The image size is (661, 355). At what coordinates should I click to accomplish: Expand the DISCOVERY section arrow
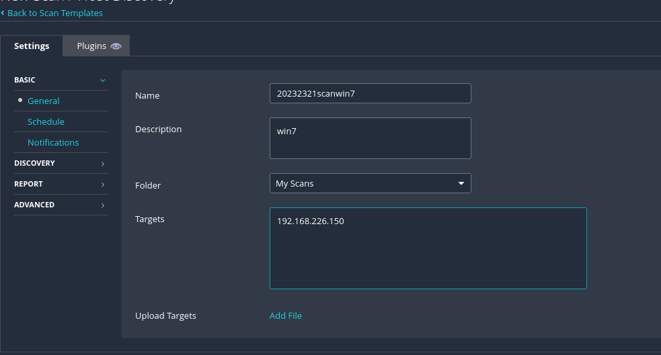[x=103, y=164]
